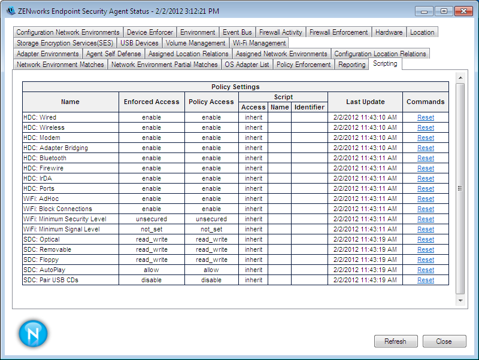Click 'SDC: Floppy' name cell

coord(71,260)
